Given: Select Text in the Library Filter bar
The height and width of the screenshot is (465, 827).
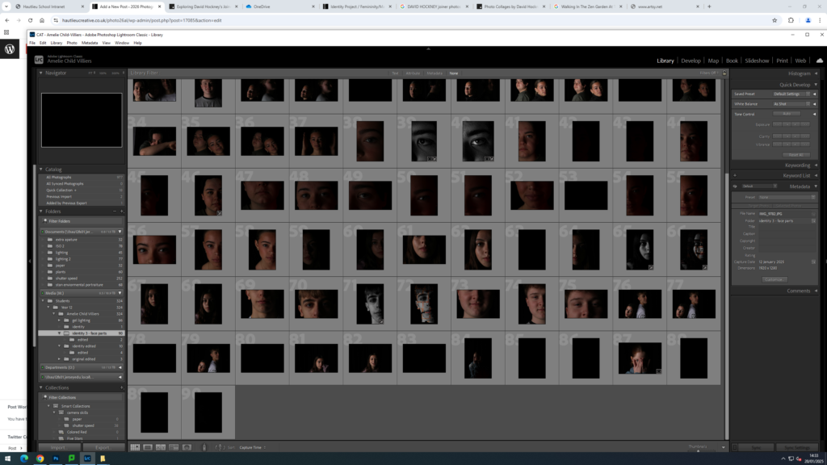Looking at the screenshot, I should tap(395, 73).
